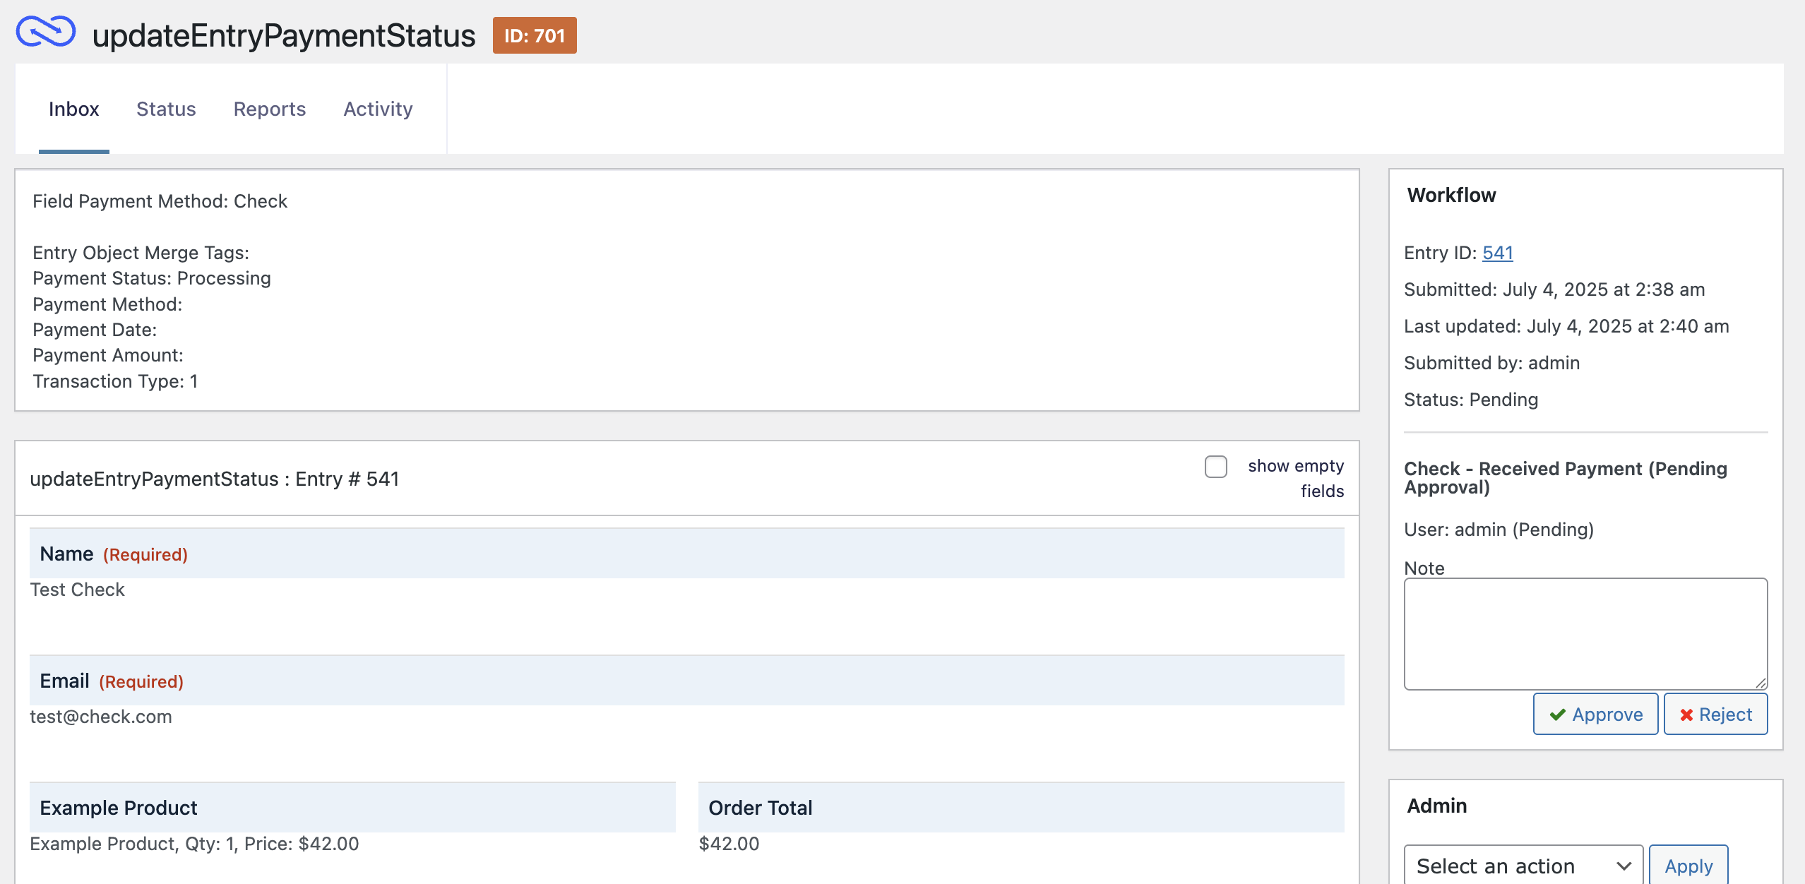This screenshot has width=1805, height=884.
Task: Open the Select an action dropdown
Action: point(1523,866)
